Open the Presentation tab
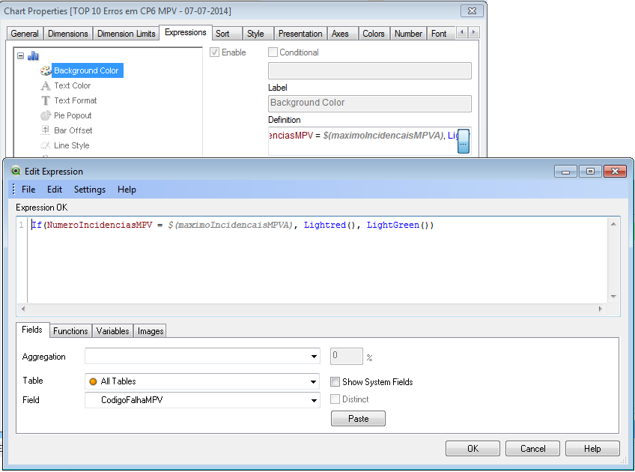 (x=300, y=34)
